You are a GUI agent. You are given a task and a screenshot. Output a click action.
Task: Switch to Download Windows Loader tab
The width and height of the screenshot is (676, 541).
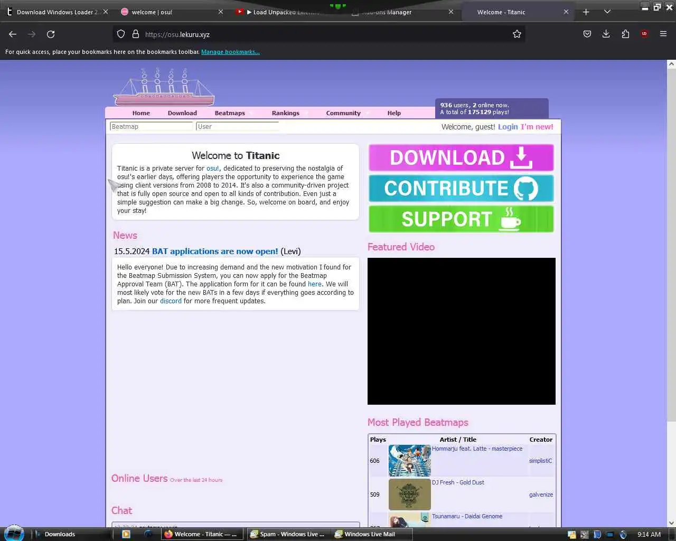tap(57, 12)
